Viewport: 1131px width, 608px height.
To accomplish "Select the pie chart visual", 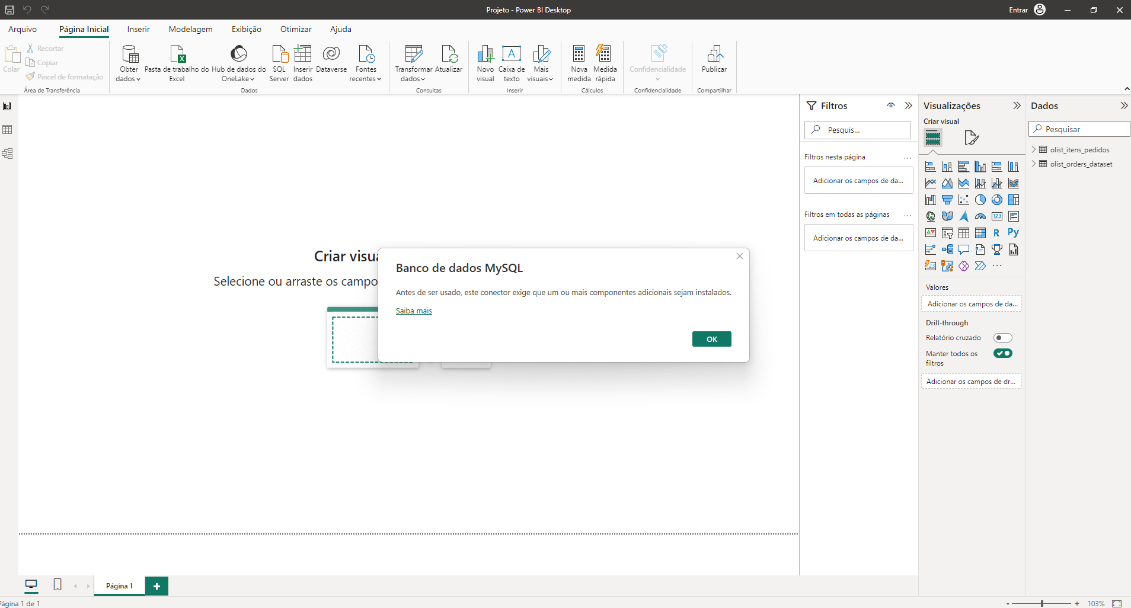I will pos(980,200).
